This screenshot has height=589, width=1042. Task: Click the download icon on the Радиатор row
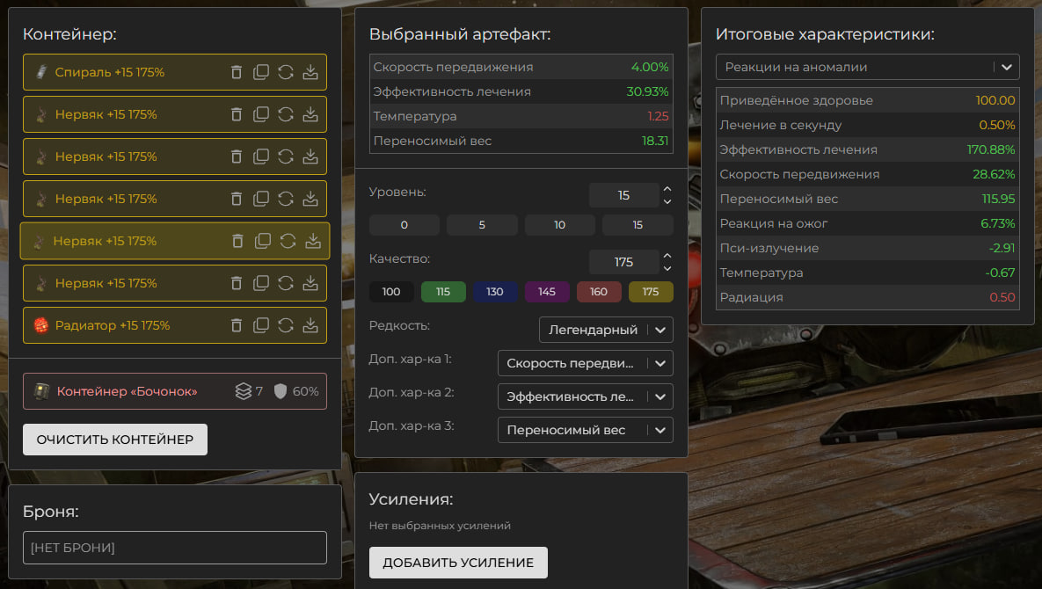coord(310,324)
